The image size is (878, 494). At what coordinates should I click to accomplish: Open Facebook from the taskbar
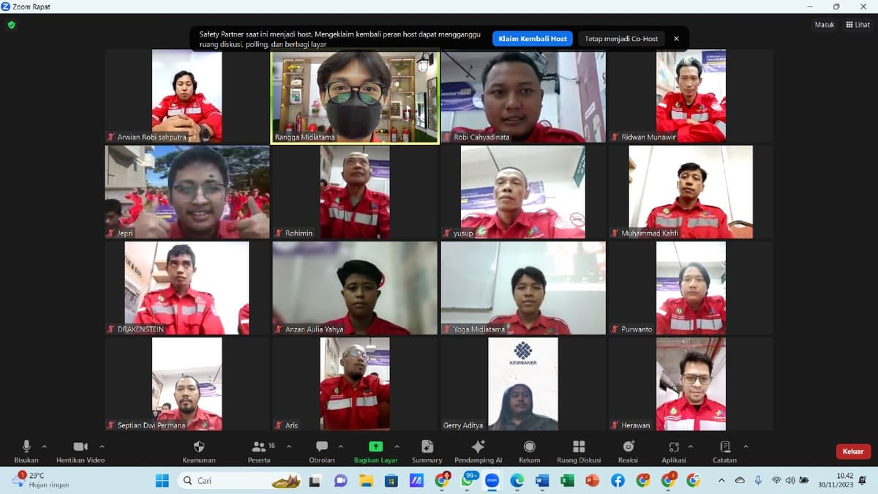[618, 480]
